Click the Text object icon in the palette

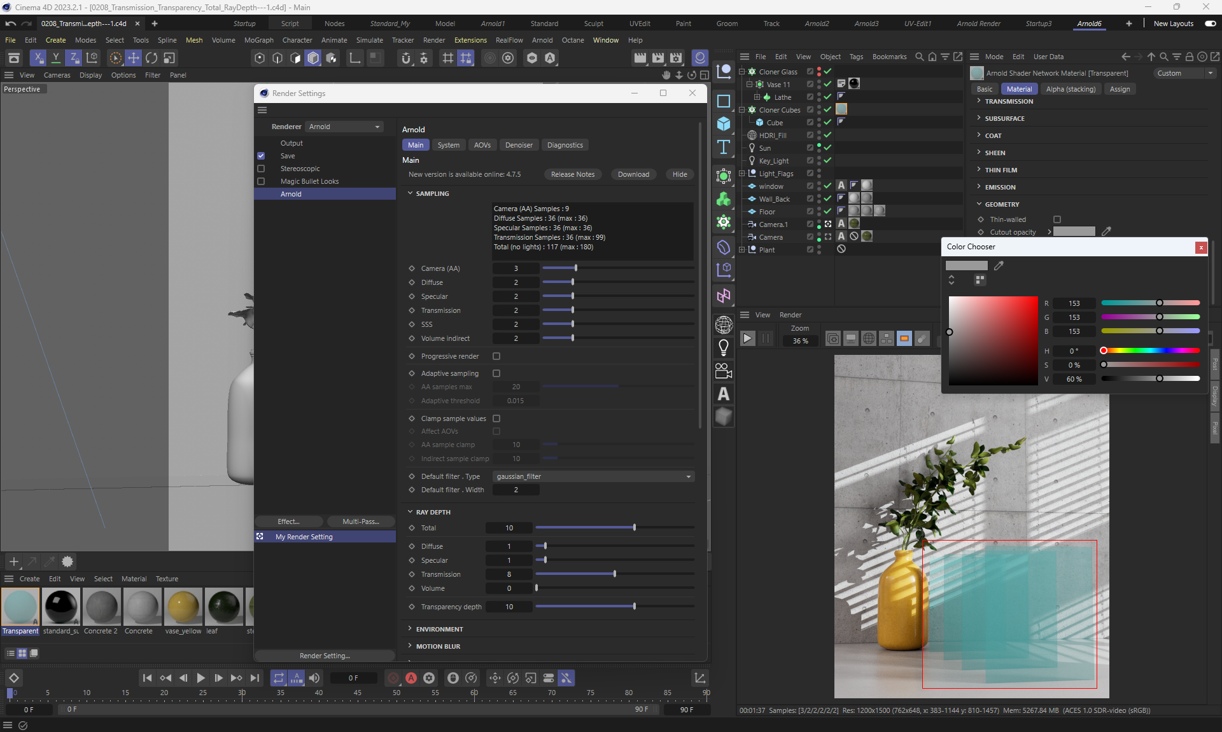(724, 148)
